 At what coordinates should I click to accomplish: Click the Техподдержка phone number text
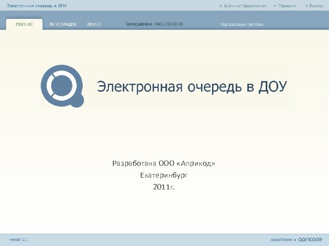tap(154, 24)
